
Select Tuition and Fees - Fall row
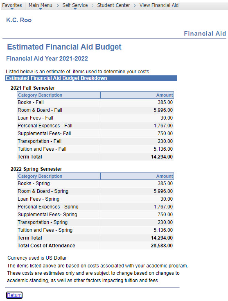(95, 149)
